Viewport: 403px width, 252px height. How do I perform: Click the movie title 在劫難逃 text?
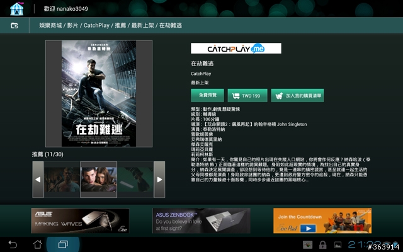(x=202, y=64)
